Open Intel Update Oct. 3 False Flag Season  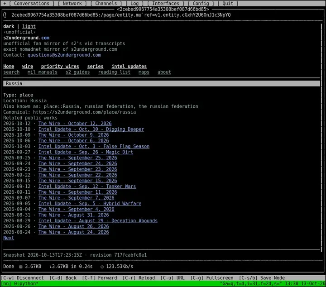[94, 146]
